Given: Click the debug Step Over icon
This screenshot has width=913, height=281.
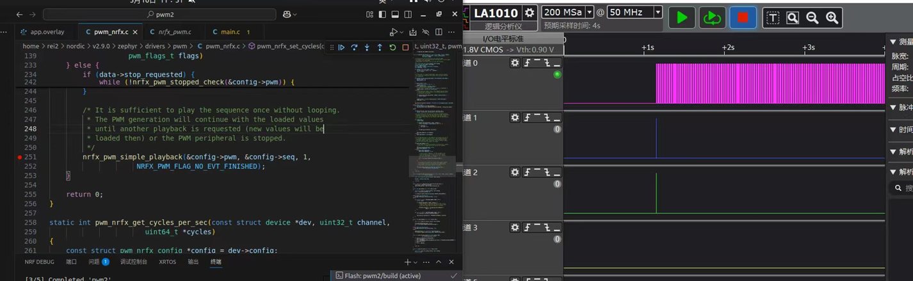Looking at the screenshot, I should pyautogui.click(x=354, y=47).
